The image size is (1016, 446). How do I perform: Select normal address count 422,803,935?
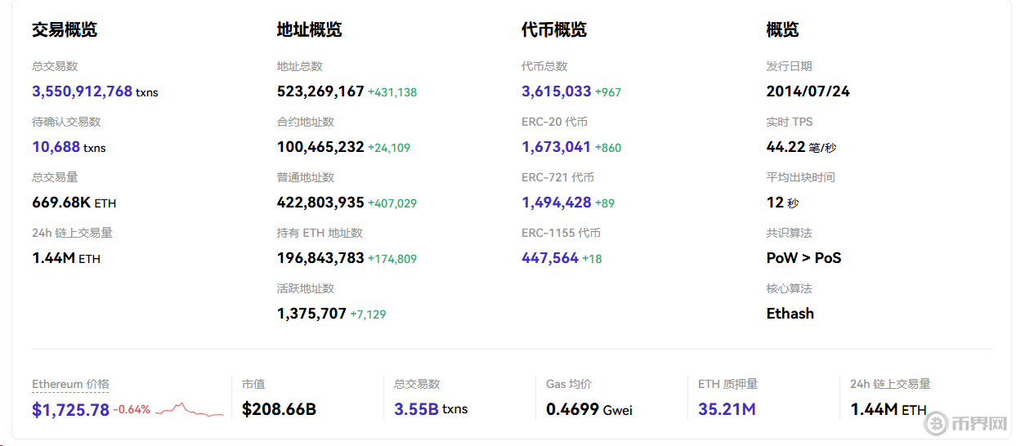pos(320,203)
